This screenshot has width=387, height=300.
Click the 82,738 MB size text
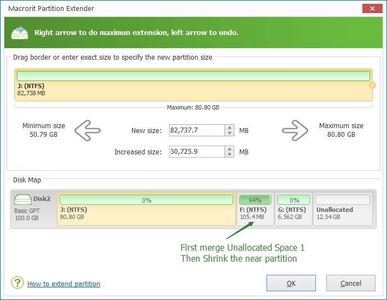pyautogui.click(x=31, y=93)
